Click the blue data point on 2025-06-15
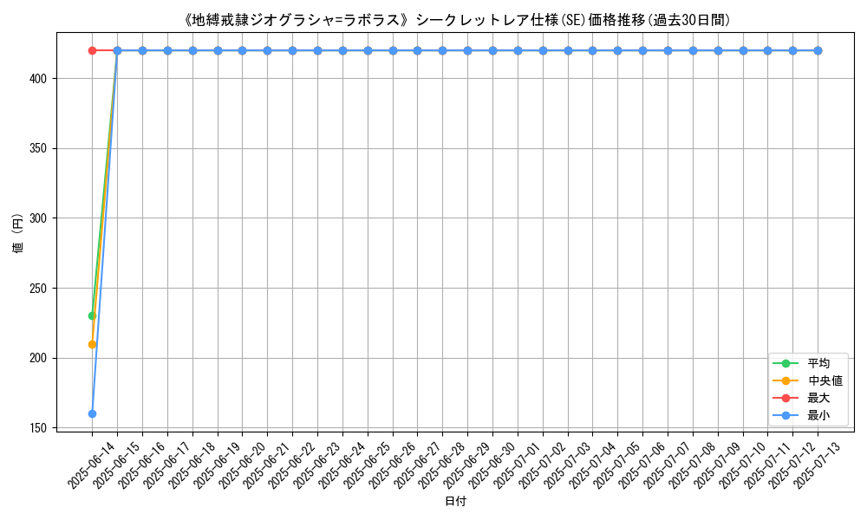 coord(117,51)
